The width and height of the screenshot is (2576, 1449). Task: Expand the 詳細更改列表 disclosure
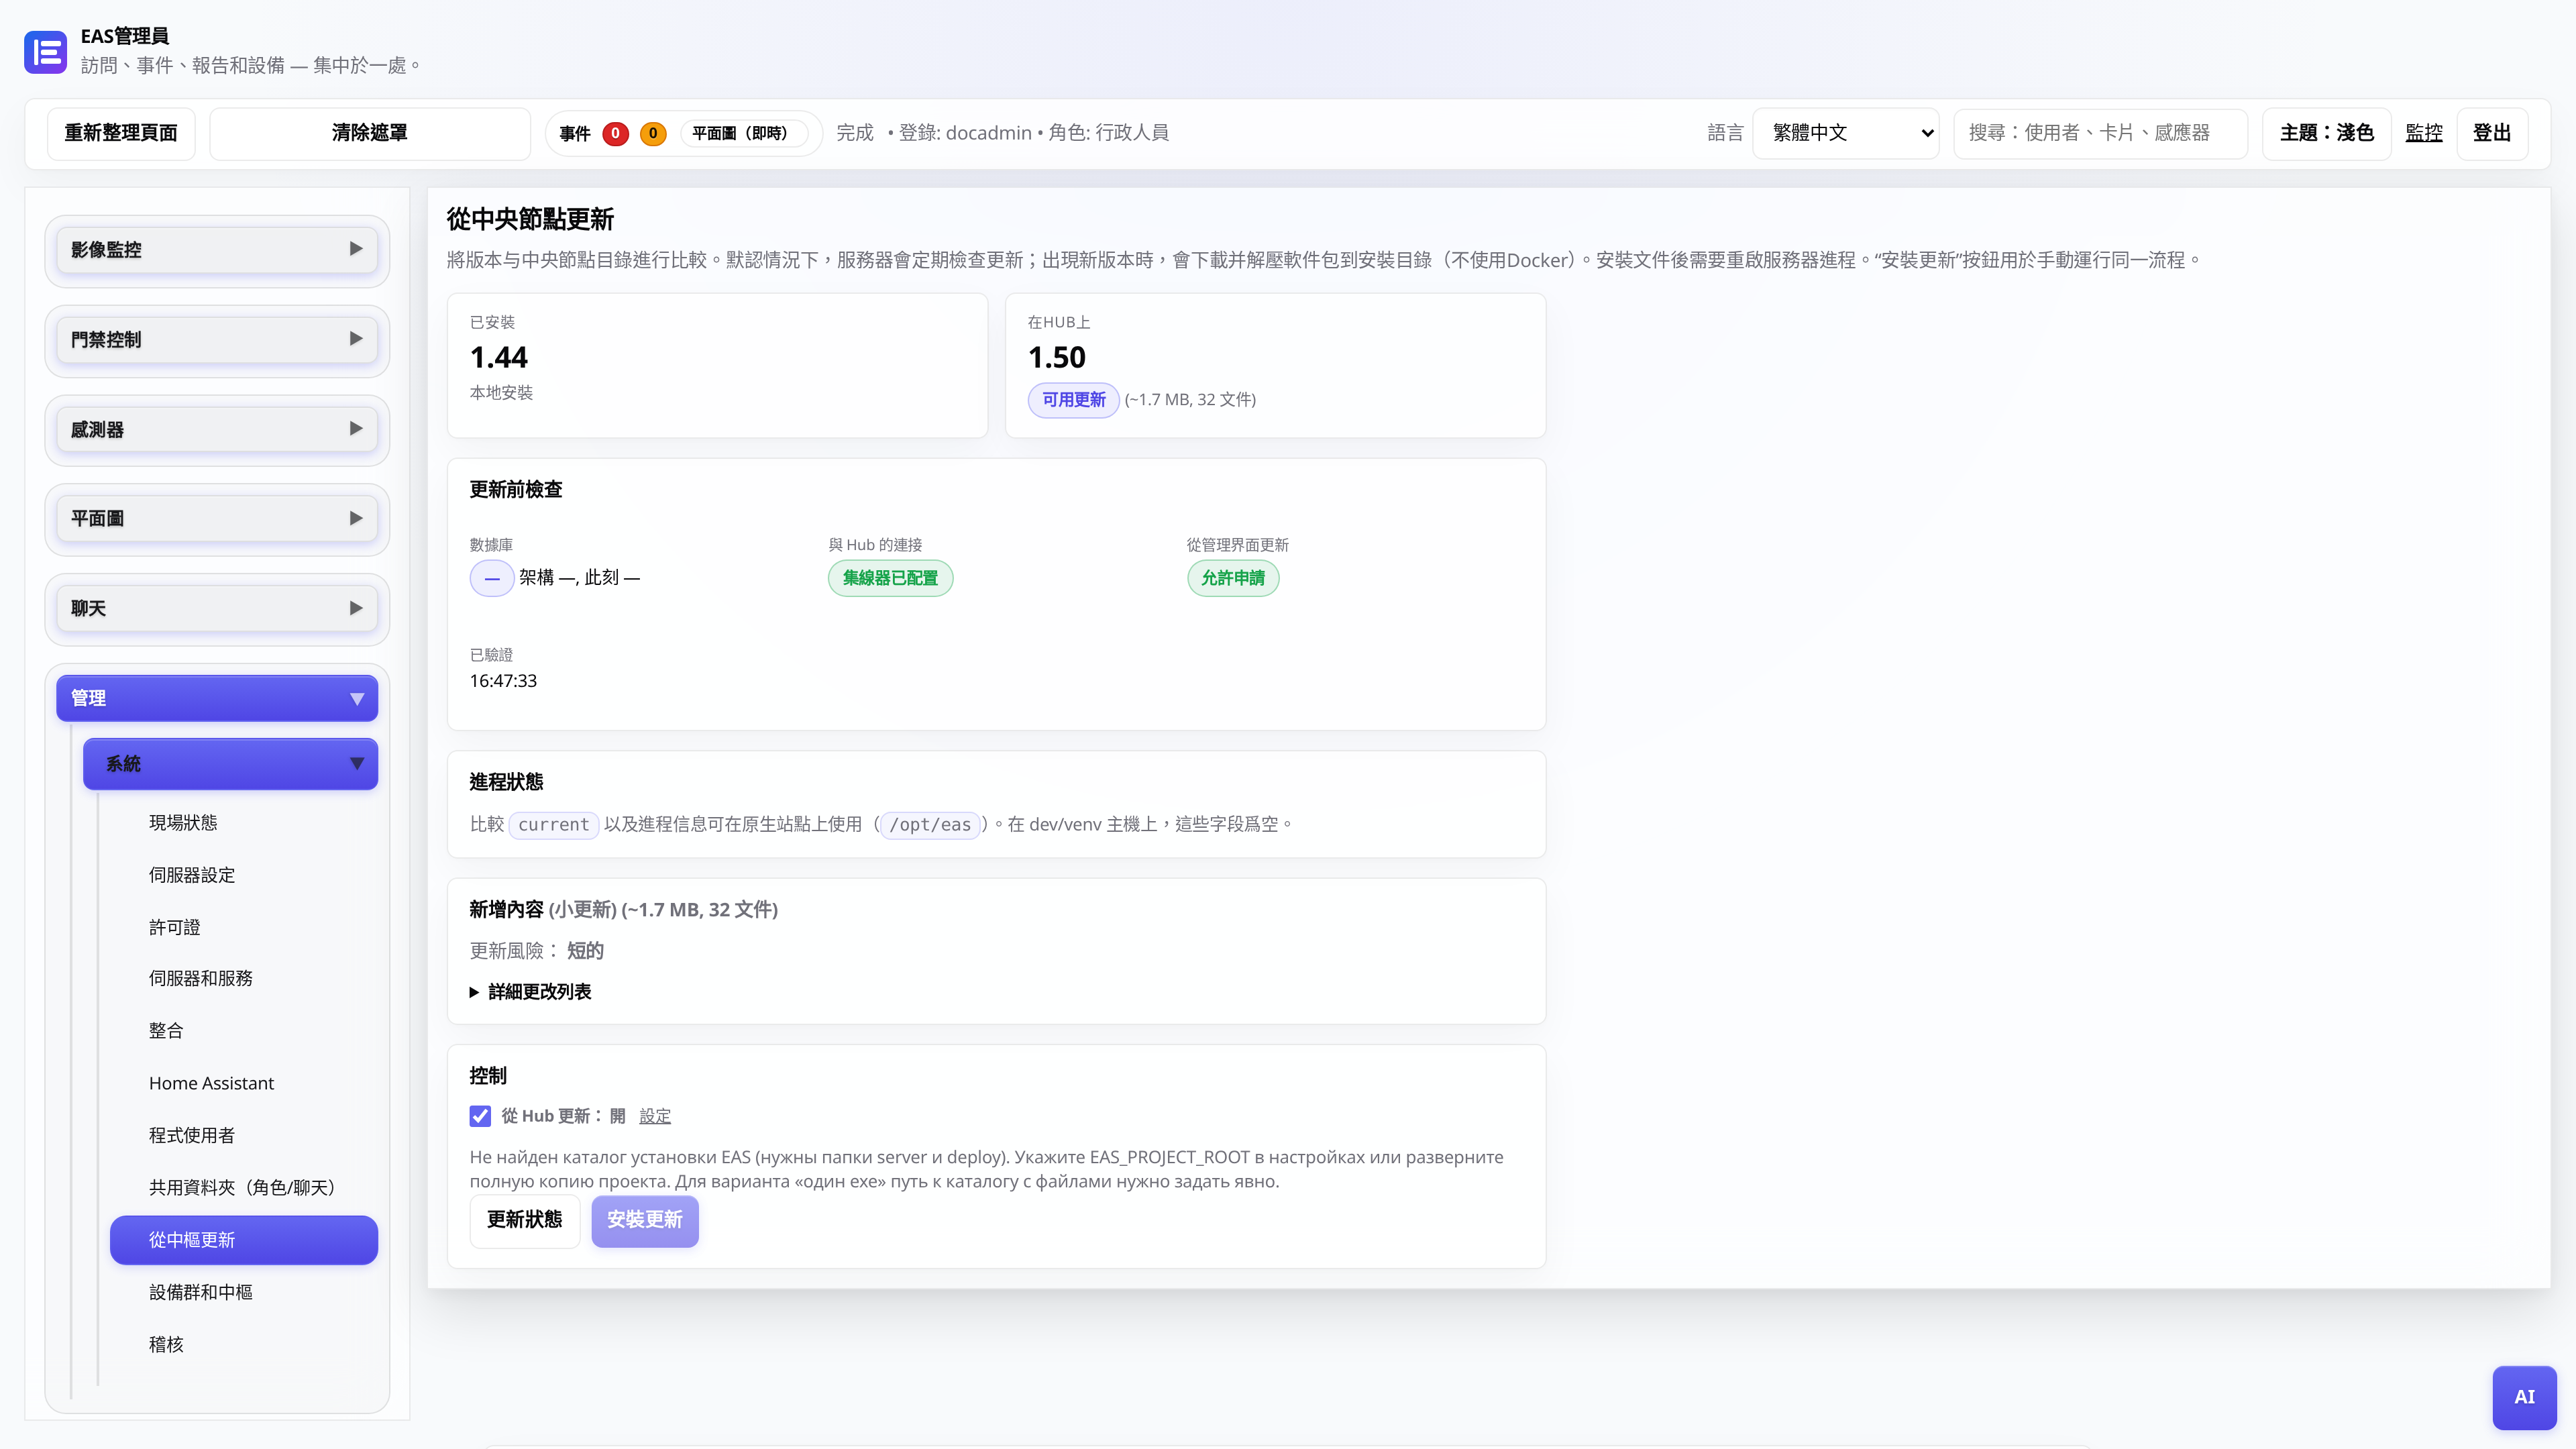[x=531, y=992]
